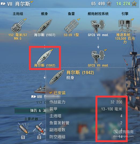
Task: Select the 肖尔斯 (1937) hull icon
Action: [x=45, y=26]
